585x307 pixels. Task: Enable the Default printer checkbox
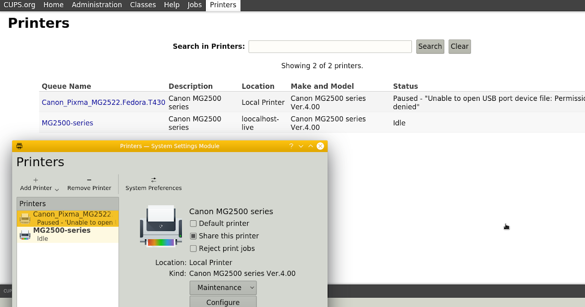pyautogui.click(x=194, y=224)
